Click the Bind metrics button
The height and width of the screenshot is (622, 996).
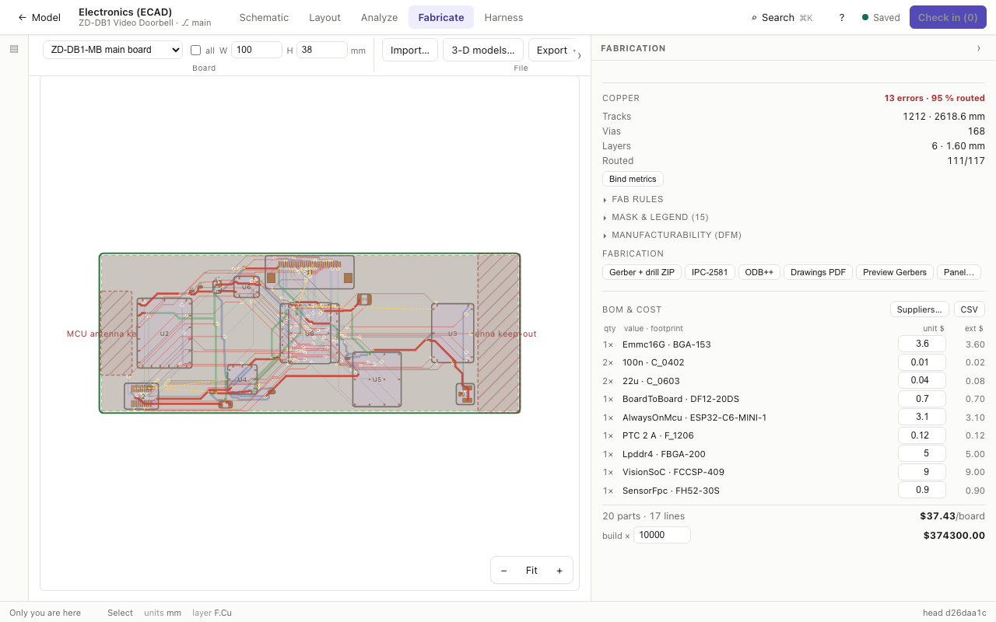(633, 179)
